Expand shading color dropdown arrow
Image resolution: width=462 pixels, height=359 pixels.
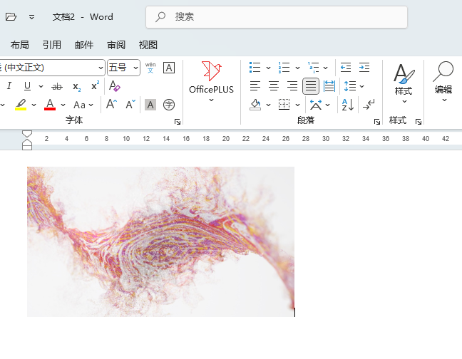coord(268,105)
